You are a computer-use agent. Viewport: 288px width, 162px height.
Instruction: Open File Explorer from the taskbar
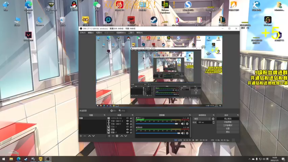(11, 159)
